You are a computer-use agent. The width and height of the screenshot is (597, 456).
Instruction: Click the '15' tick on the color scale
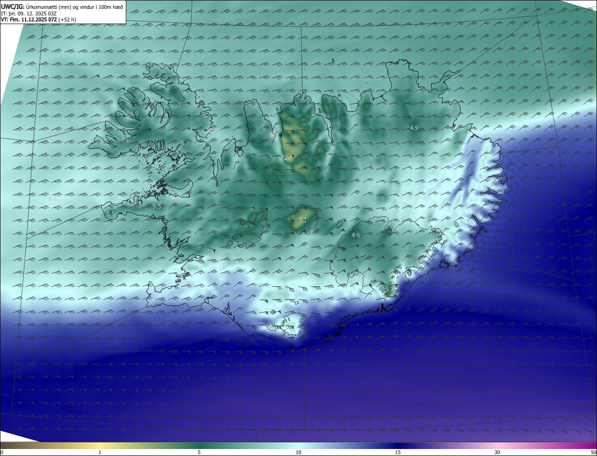[x=398, y=453]
